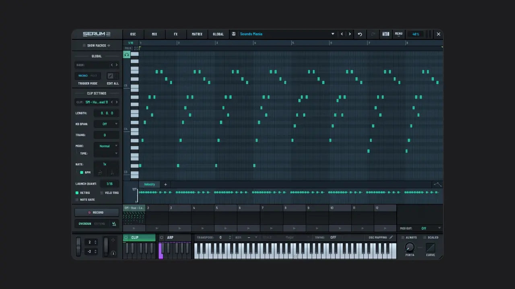The height and width of the screenshot is (289, 515).
Task: Add a lane with the plus icon
Action: [x=165, y=185]
